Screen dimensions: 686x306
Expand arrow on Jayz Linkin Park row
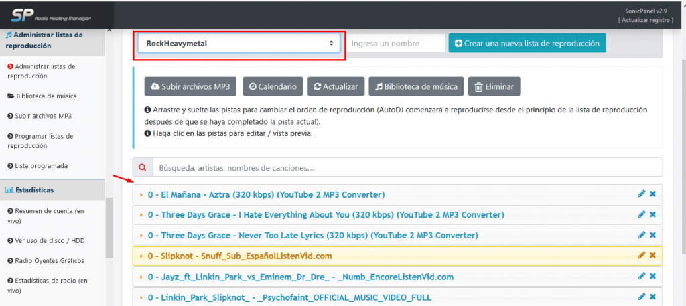141,277
